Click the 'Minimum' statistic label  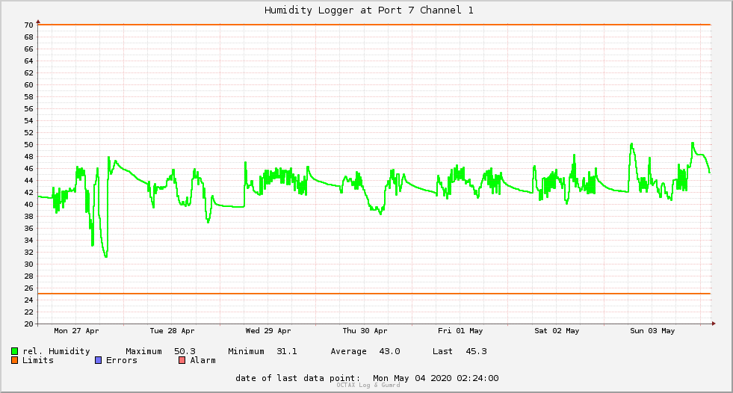point(246,351)
